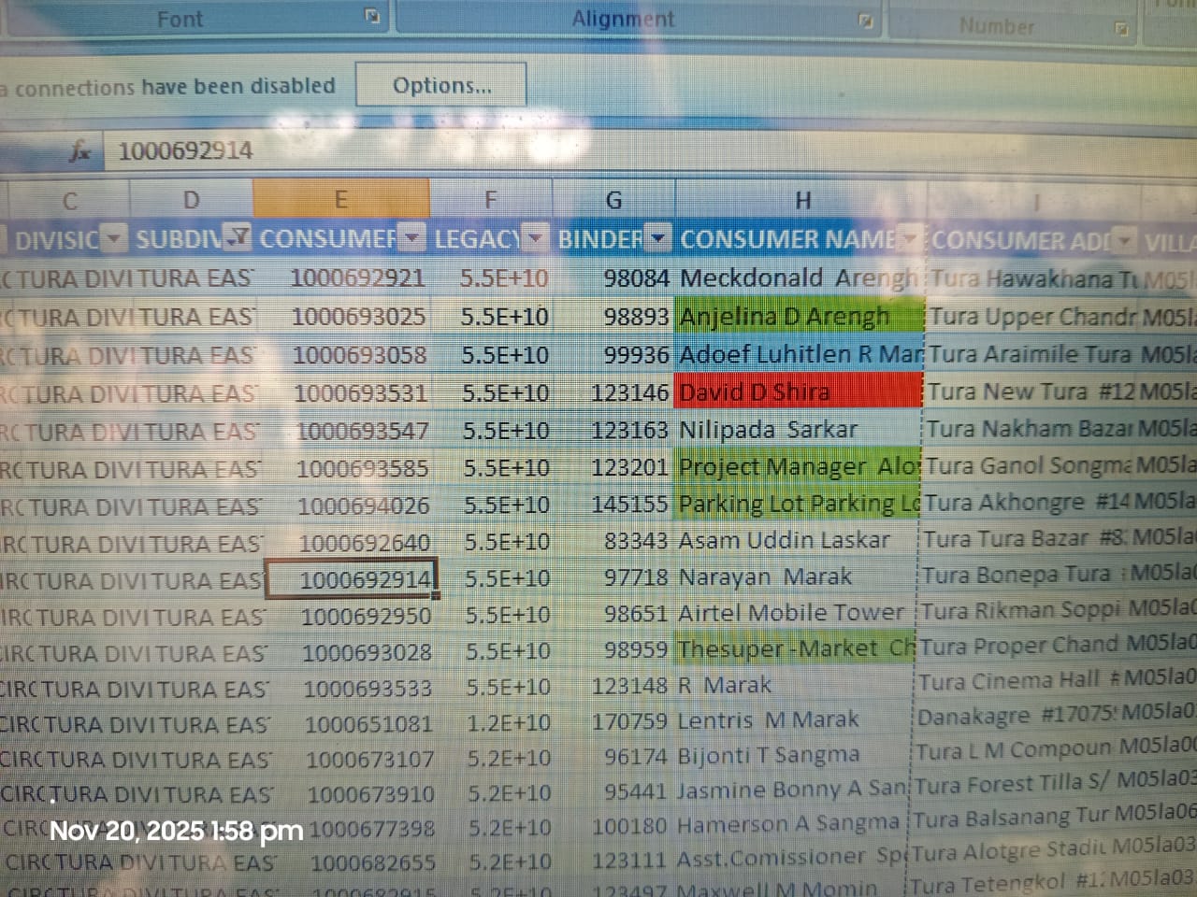Select the highlighted column E header
The width and height of the screenshot is (1197, 897).
point(341,200)
